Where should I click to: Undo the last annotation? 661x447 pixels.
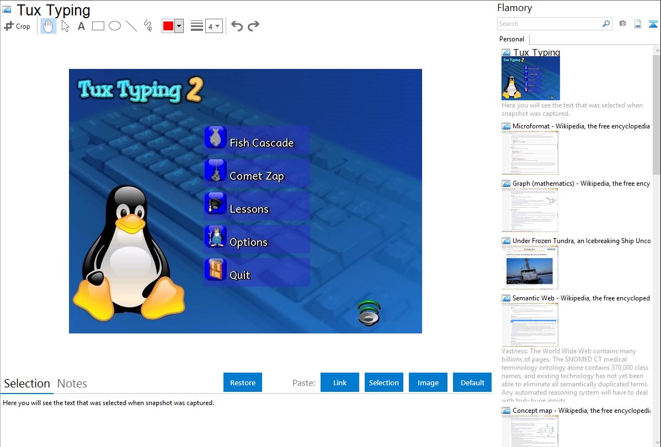pos(237,26)
